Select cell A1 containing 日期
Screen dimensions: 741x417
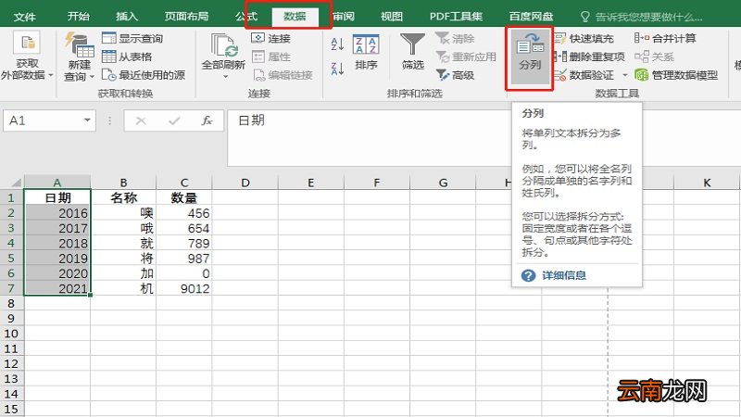[57, 197]
